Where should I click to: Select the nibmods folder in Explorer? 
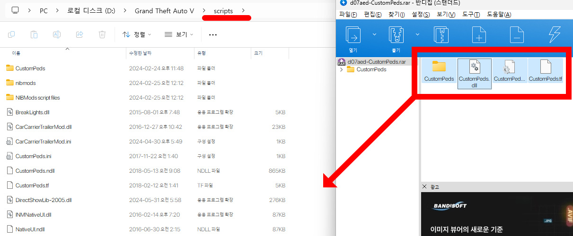(x=26, y=83)
